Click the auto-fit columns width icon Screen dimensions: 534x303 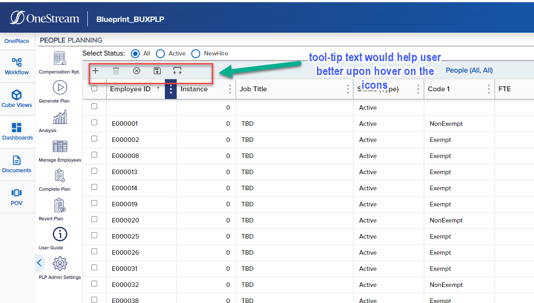pyautogui.click(x=177, y=71)
